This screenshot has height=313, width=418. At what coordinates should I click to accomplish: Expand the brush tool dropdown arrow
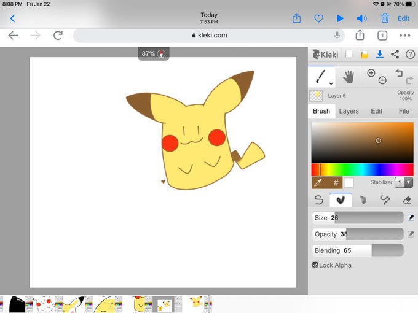point(331,83)
